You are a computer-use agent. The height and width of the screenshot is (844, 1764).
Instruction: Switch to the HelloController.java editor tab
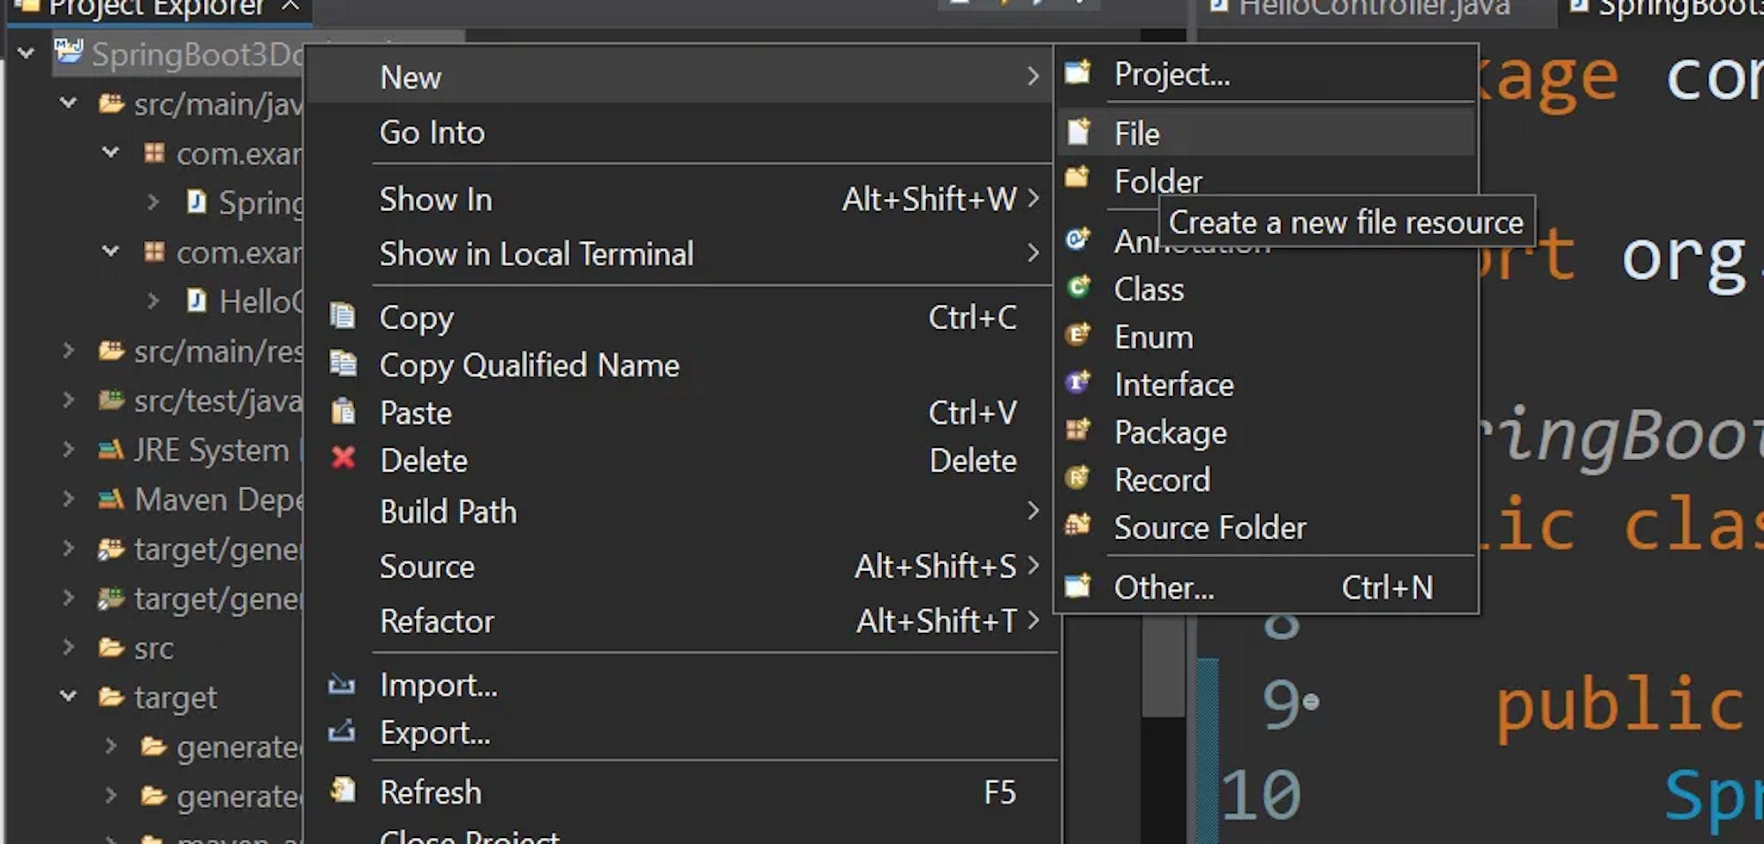coord(1373,9)
